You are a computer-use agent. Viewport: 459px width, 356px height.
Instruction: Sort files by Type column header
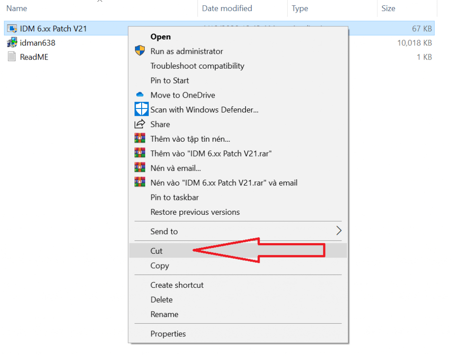coord(300,9)
